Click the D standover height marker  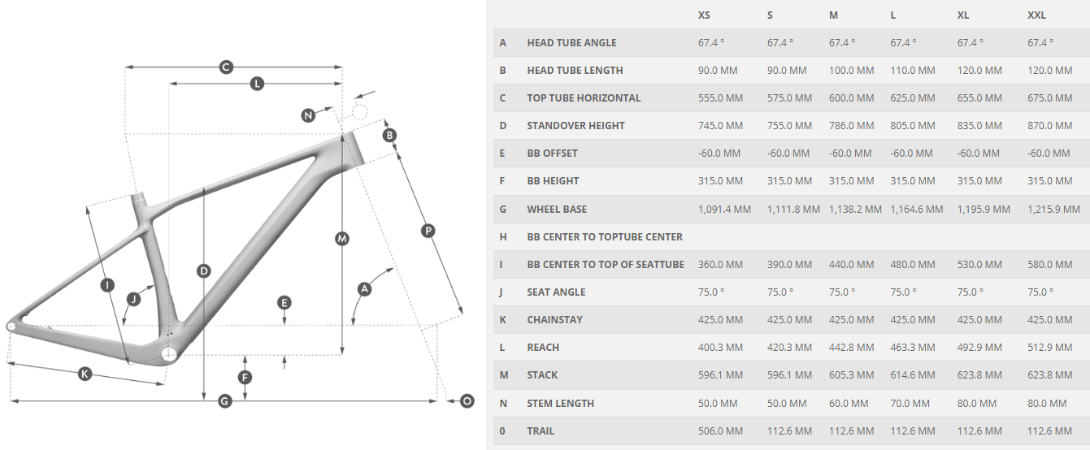pyautogui.click(x=204, y=270)
